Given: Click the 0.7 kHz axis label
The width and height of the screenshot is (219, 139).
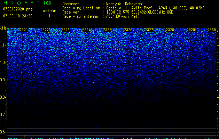Looking at the screenshot, I should click(2, 115).
